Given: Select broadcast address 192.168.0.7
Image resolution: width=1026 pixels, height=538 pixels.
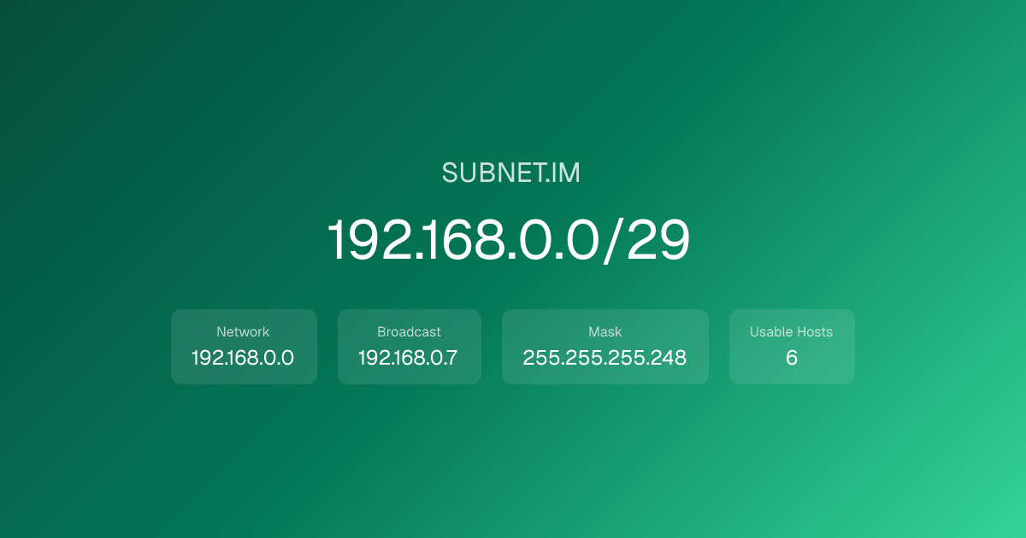Looking at the screenshot, I should pyautogui.click(x=408, y=358).
